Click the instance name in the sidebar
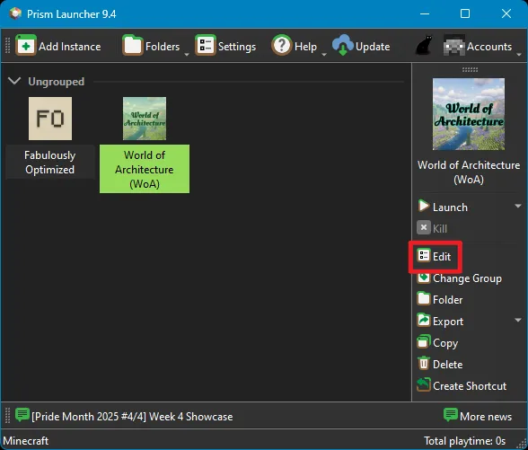This screenshot has width=528, height=450. [469, 172]
